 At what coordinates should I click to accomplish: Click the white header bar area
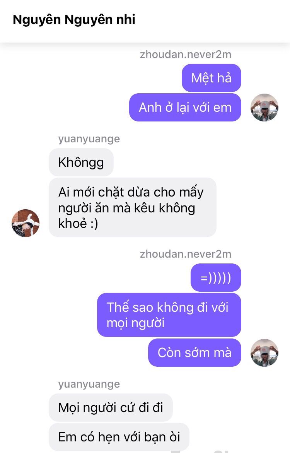[x=145, y=21]
